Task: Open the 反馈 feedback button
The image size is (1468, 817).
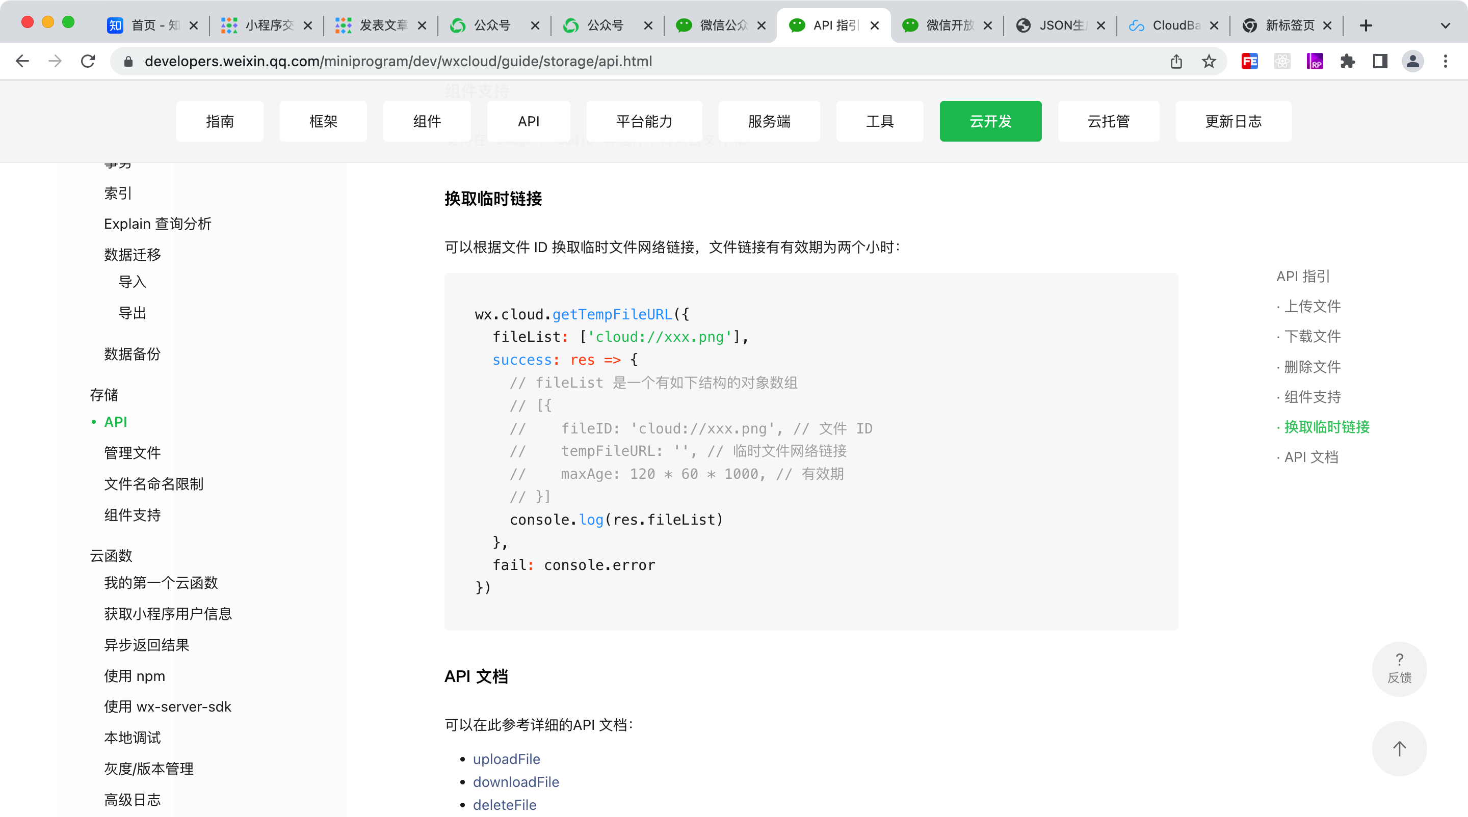Action: coord(1399,668)
